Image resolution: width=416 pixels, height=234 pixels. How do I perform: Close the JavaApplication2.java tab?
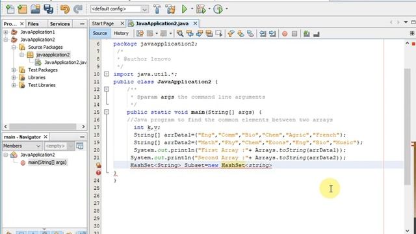click(x=195, y=23)
